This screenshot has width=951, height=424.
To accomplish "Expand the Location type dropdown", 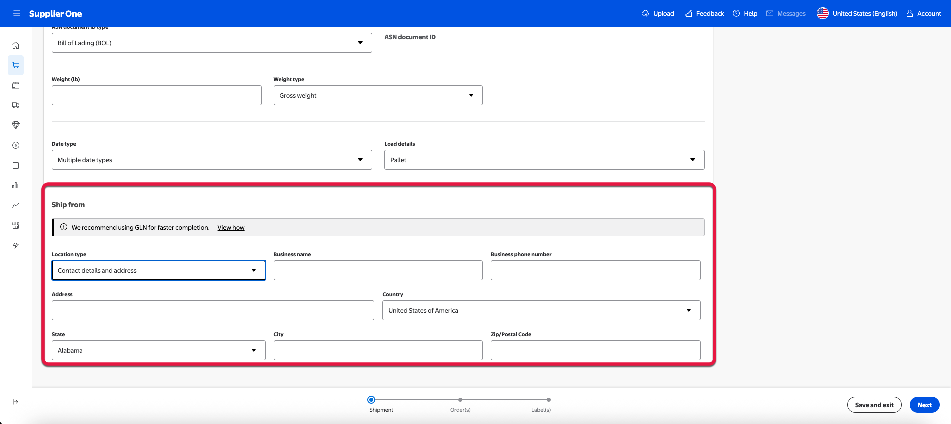I will pos(158,270).
